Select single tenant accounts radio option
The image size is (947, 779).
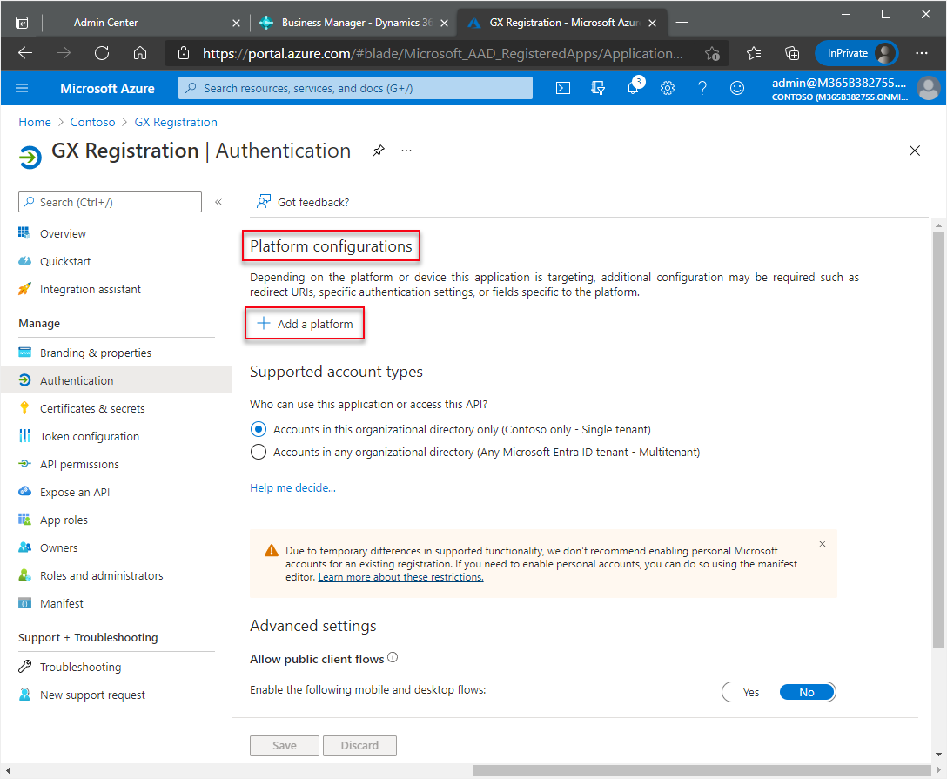point(259,429)
